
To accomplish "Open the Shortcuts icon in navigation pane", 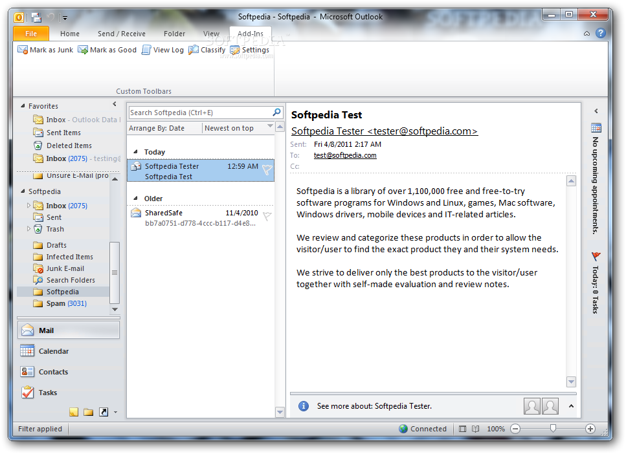I will [104, 412].
